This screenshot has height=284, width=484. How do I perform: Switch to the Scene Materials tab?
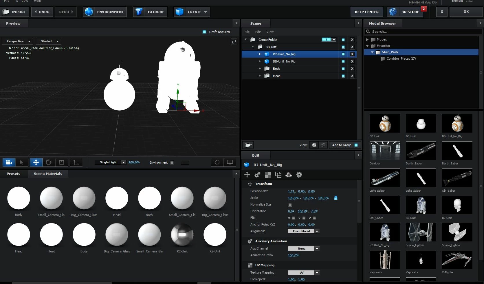[48, 174]
